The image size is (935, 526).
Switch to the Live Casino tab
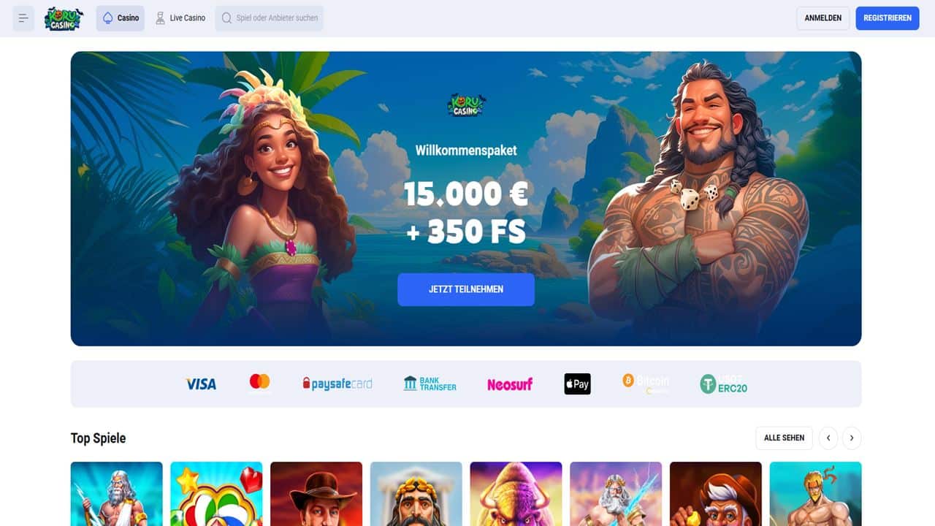(x=180, y=18)
